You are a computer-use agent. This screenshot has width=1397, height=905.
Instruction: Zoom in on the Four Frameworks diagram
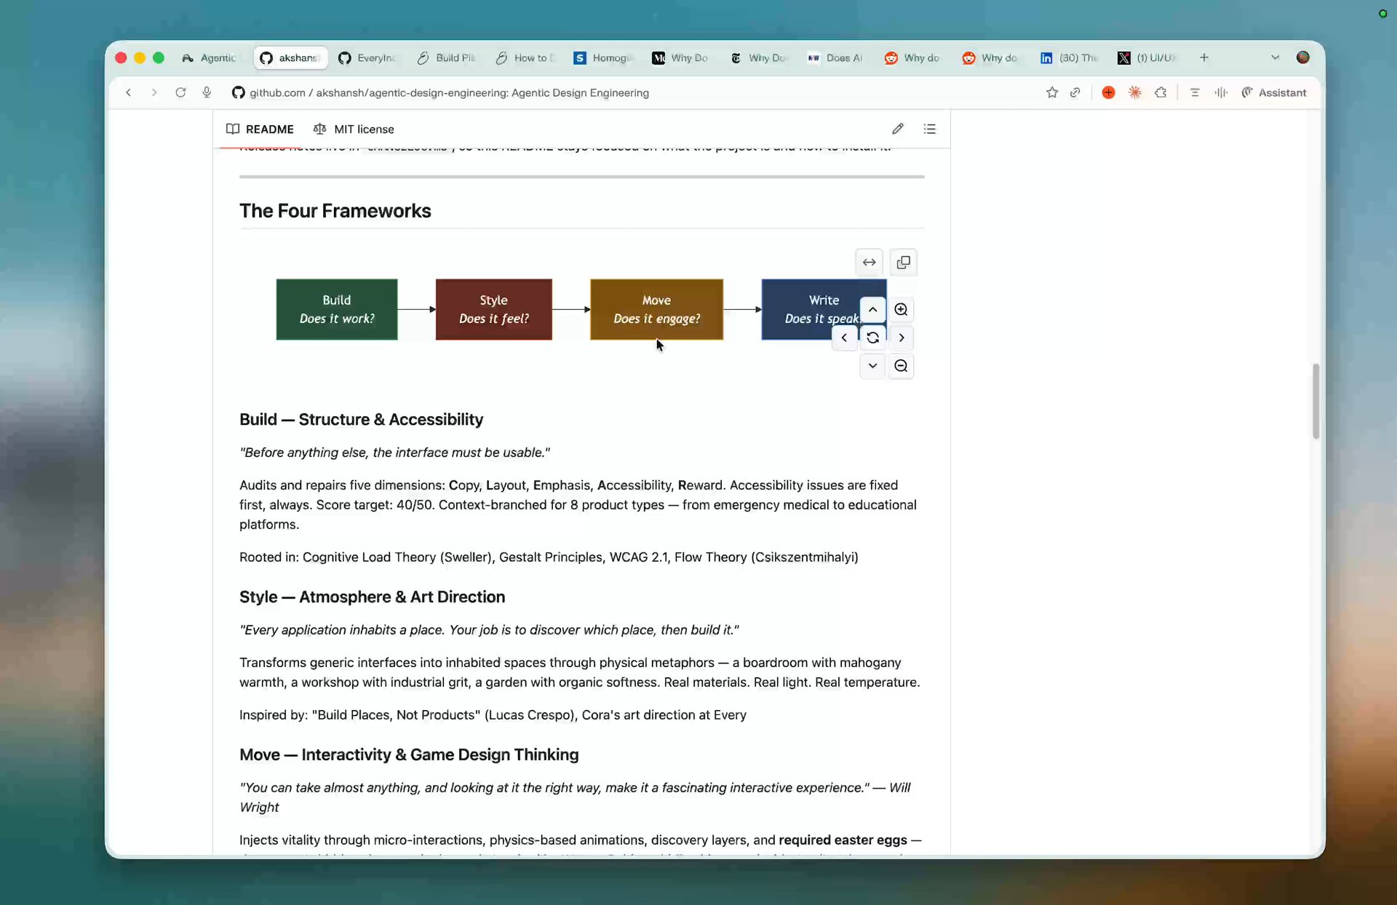(x=901, y=309)
